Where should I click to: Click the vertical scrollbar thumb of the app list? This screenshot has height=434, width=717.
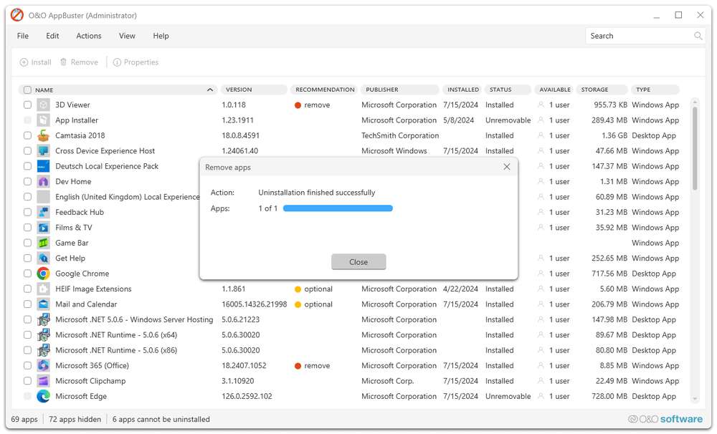[x=695, y=148]
